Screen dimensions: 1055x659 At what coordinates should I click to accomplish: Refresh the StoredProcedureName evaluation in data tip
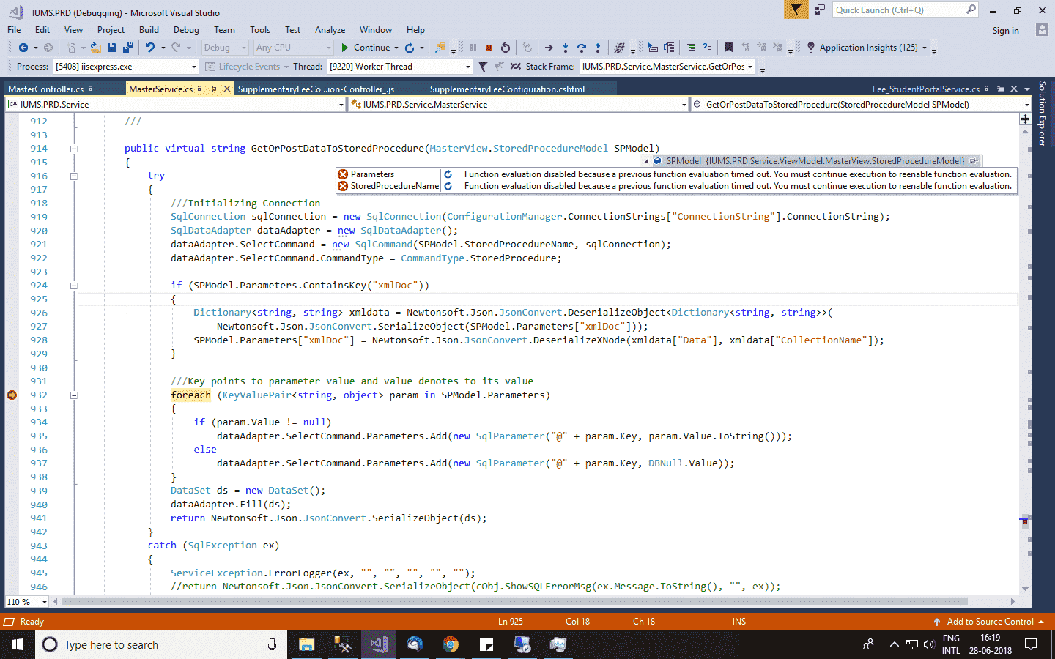click(448, 186)
